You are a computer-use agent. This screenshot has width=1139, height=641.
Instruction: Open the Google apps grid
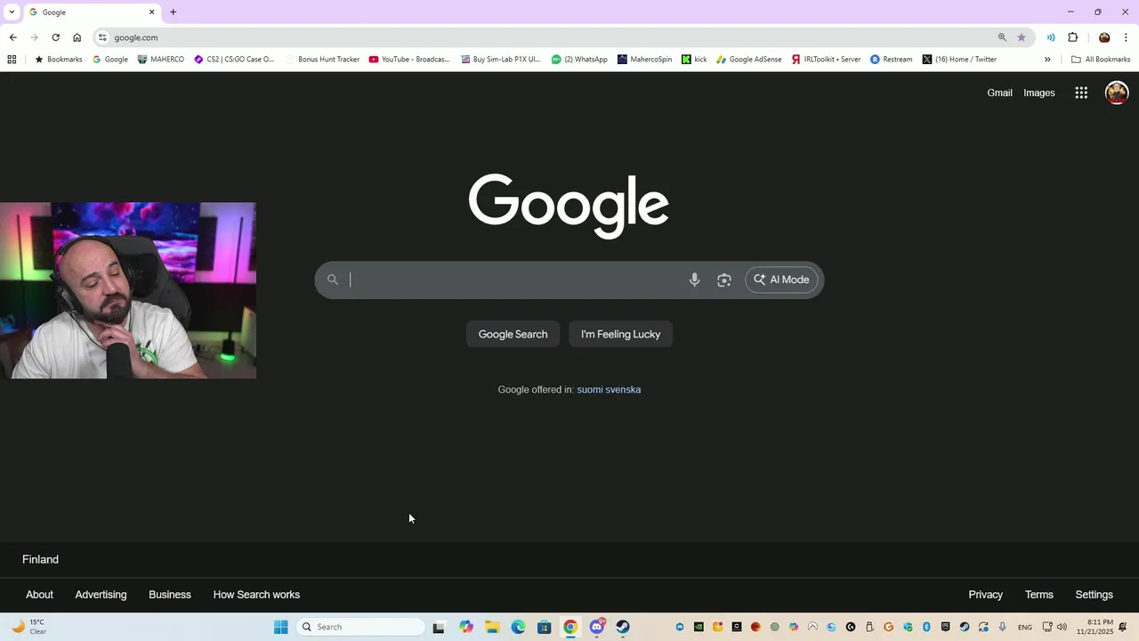click(1081, 93)
